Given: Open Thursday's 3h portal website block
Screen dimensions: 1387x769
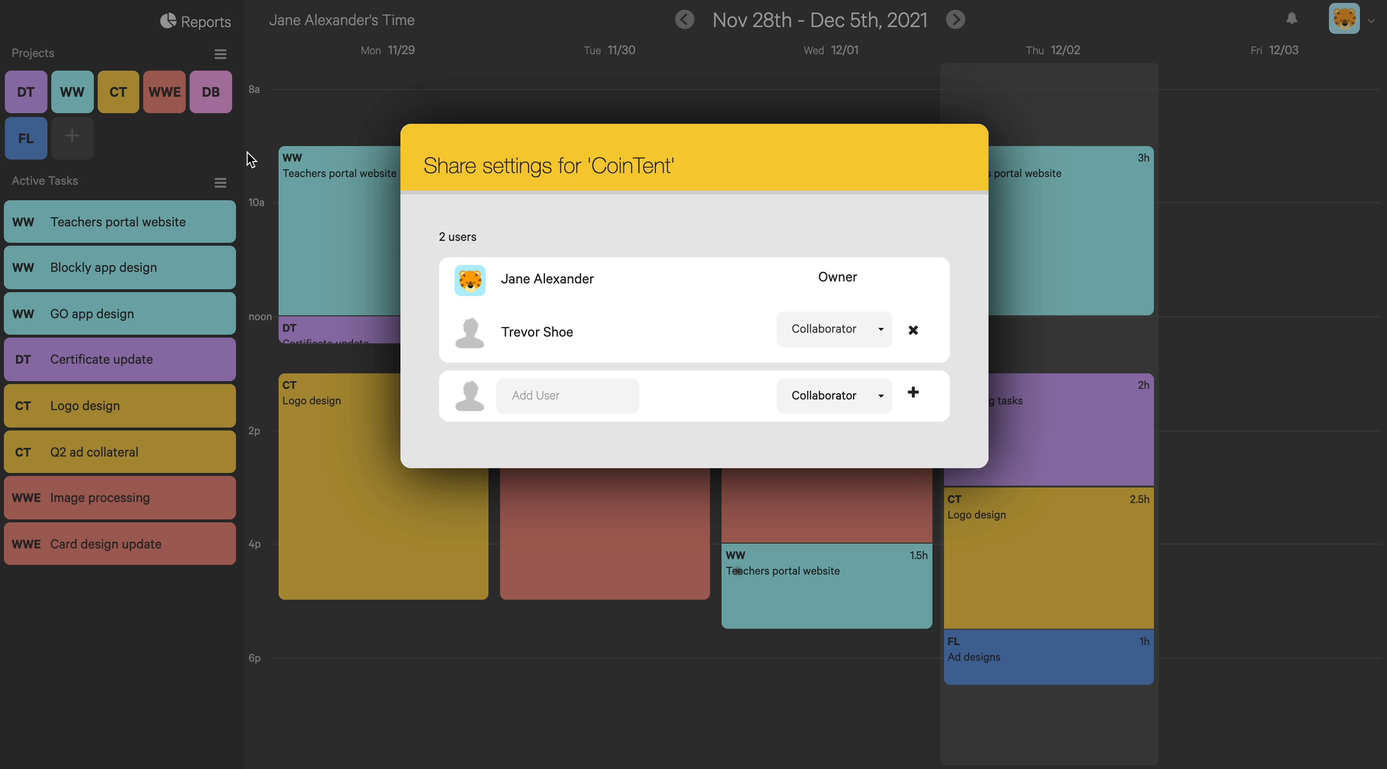Looking at the screenshot, I should (x=1071, y=231).
